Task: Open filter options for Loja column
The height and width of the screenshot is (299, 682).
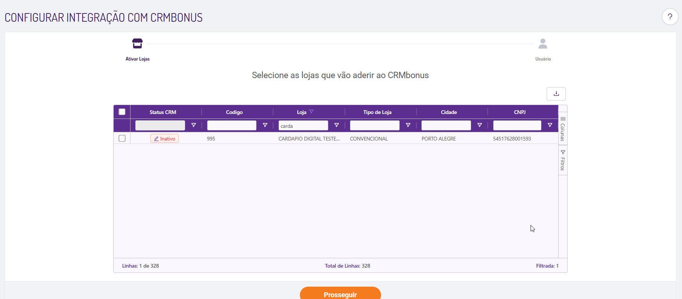Action: coord(337,125)
